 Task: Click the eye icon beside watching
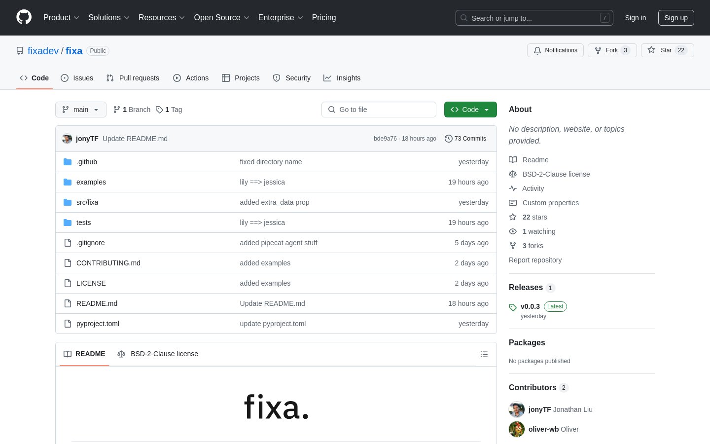(513, 231)
